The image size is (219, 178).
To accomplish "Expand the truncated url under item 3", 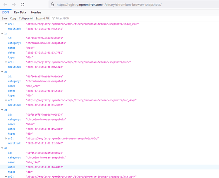I will coord(5,138).
